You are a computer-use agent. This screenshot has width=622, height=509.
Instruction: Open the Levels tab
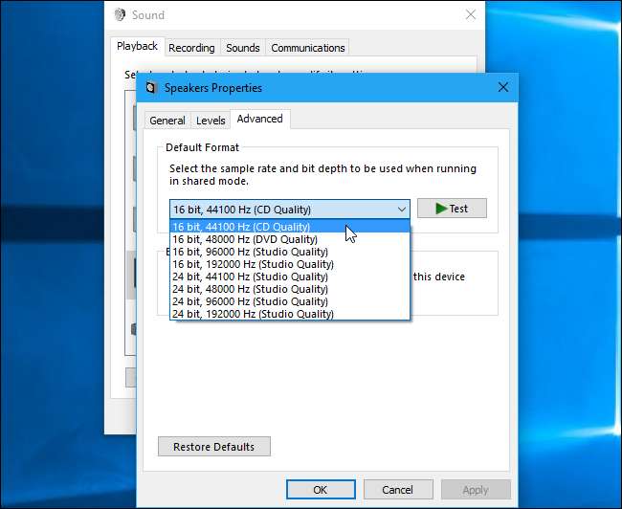click(x=211, y=121)
